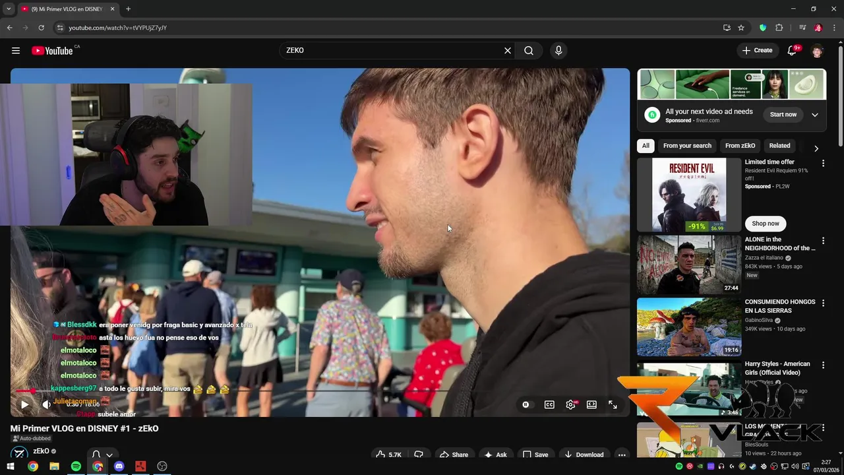
Task: Install app icon in address bar
Action: tap(727, 28)
